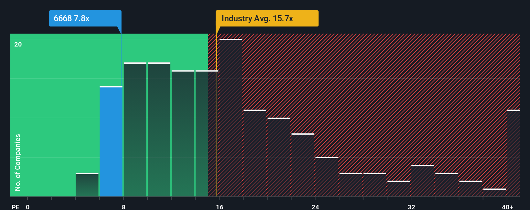Screen dimensions: 530x210
Task: Click the y-axis value 20
Action: click(x=18, y=44)
